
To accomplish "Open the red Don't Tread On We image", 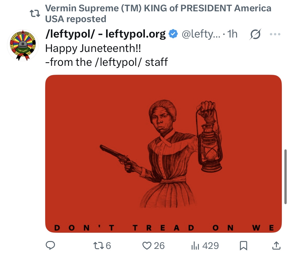I will [163, 153].
